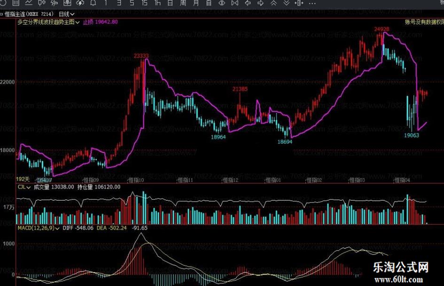Open the three-dot more options menu
The image size is (444, 286).
tap(312, 3)
